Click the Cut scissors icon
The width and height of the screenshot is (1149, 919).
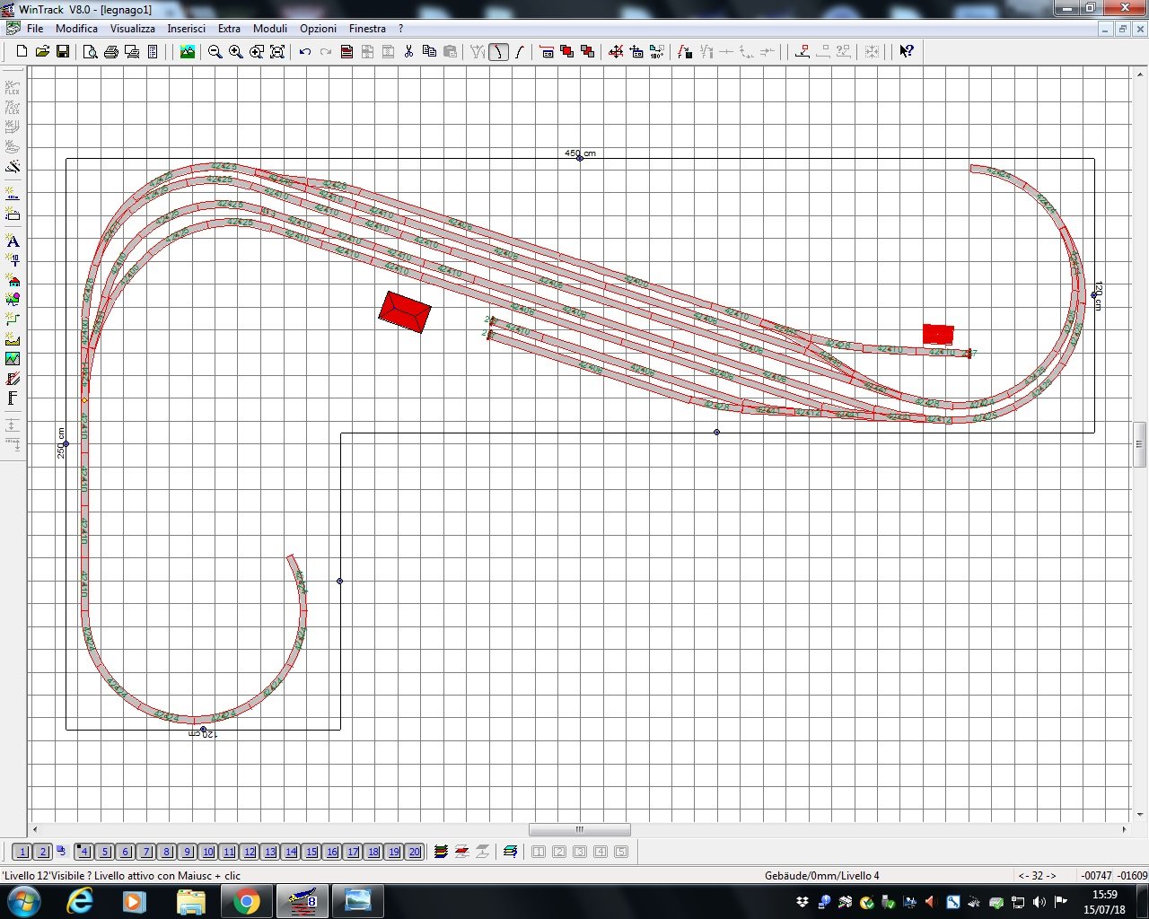tap(408, 52)
